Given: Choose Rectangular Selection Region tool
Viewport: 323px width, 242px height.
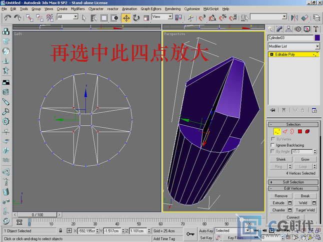Looking at the screenshot, I should [x=104, y=18].
